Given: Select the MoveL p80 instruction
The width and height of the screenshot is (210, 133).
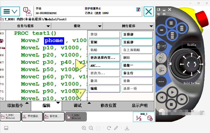Looking at the screenshot, I should (54, 84).
